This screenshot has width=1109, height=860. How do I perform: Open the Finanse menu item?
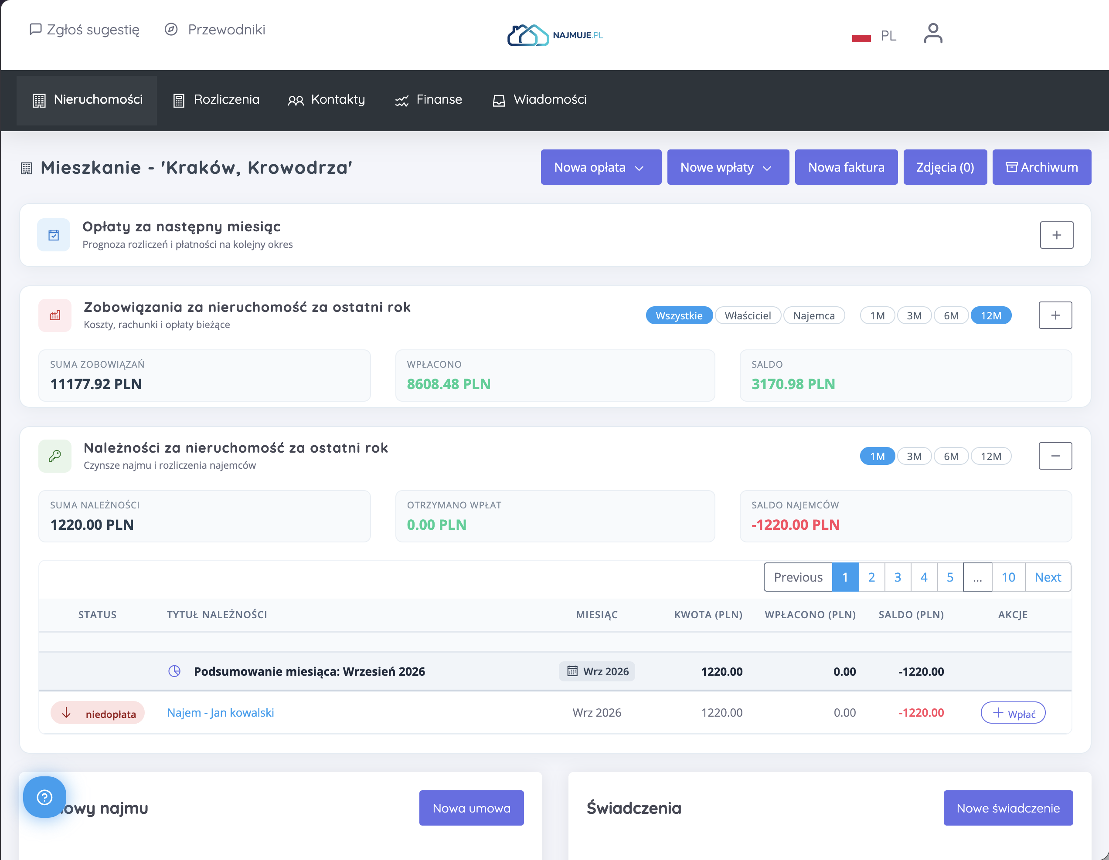tap(429, 100)
